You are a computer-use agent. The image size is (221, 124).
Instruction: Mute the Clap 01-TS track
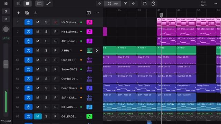coord(38,60)
